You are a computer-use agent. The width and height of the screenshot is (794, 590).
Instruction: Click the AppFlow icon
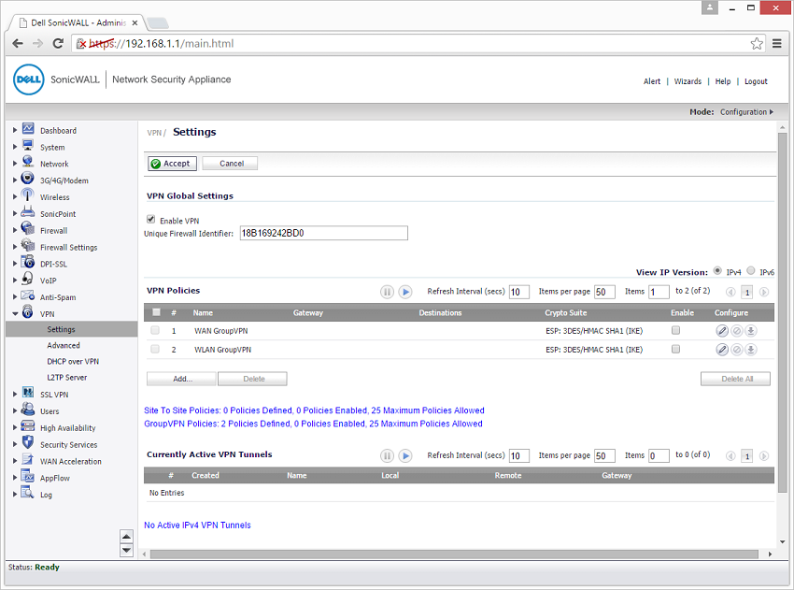28,477
